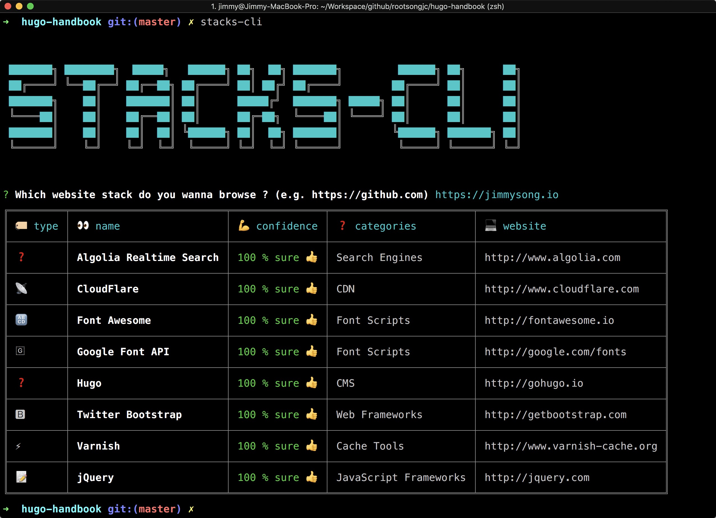716x518 pixels.
Task: Click thumbs up icon in Font Awesome row
Action: [x=312, y=320]
